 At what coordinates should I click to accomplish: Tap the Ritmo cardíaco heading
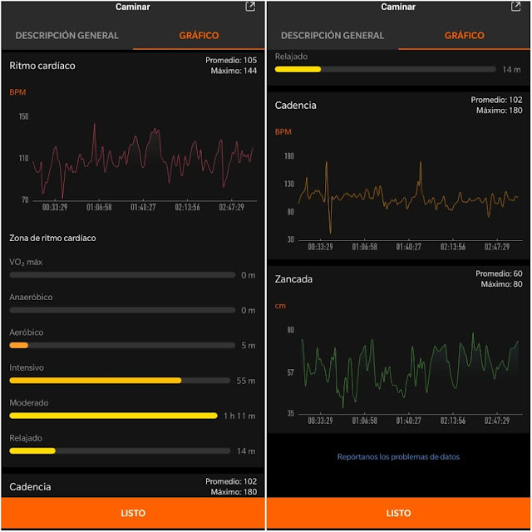click(42, 66)
